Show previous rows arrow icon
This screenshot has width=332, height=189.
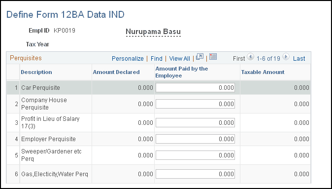point(251,57)
